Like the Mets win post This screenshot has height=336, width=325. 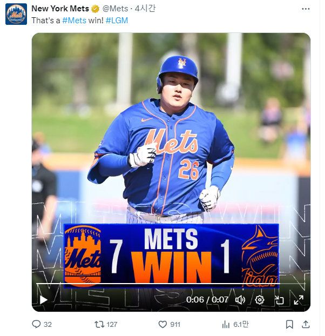(162, 324)
